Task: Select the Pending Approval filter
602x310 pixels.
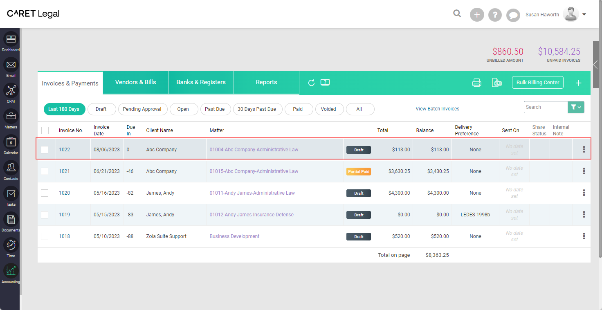Action: 142,109
